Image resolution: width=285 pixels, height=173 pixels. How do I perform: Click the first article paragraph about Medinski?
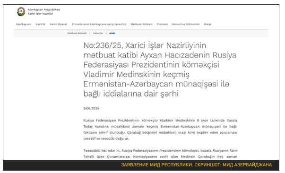160,130
